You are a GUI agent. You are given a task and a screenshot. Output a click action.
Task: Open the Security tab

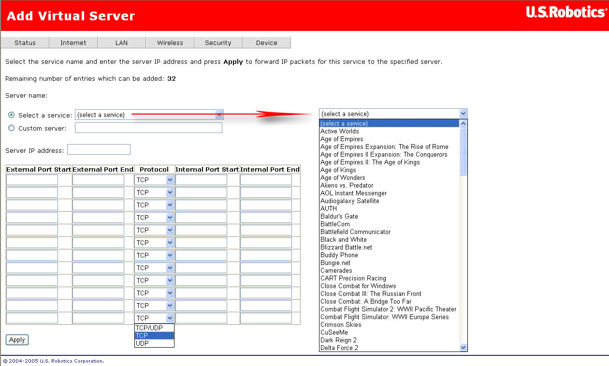pyautogui.click(x=218, y=43)
